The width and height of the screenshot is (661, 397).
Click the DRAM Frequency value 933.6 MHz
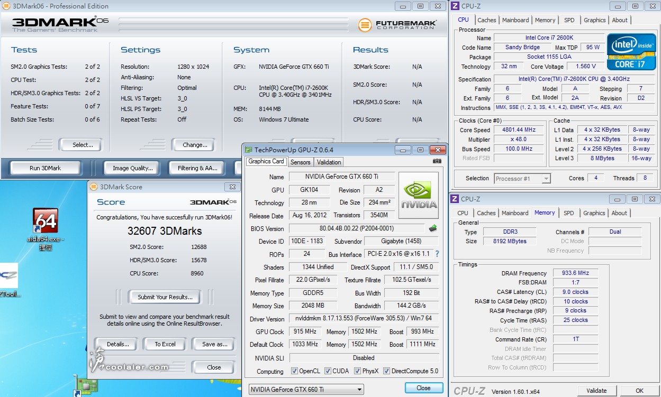[576, 273]
